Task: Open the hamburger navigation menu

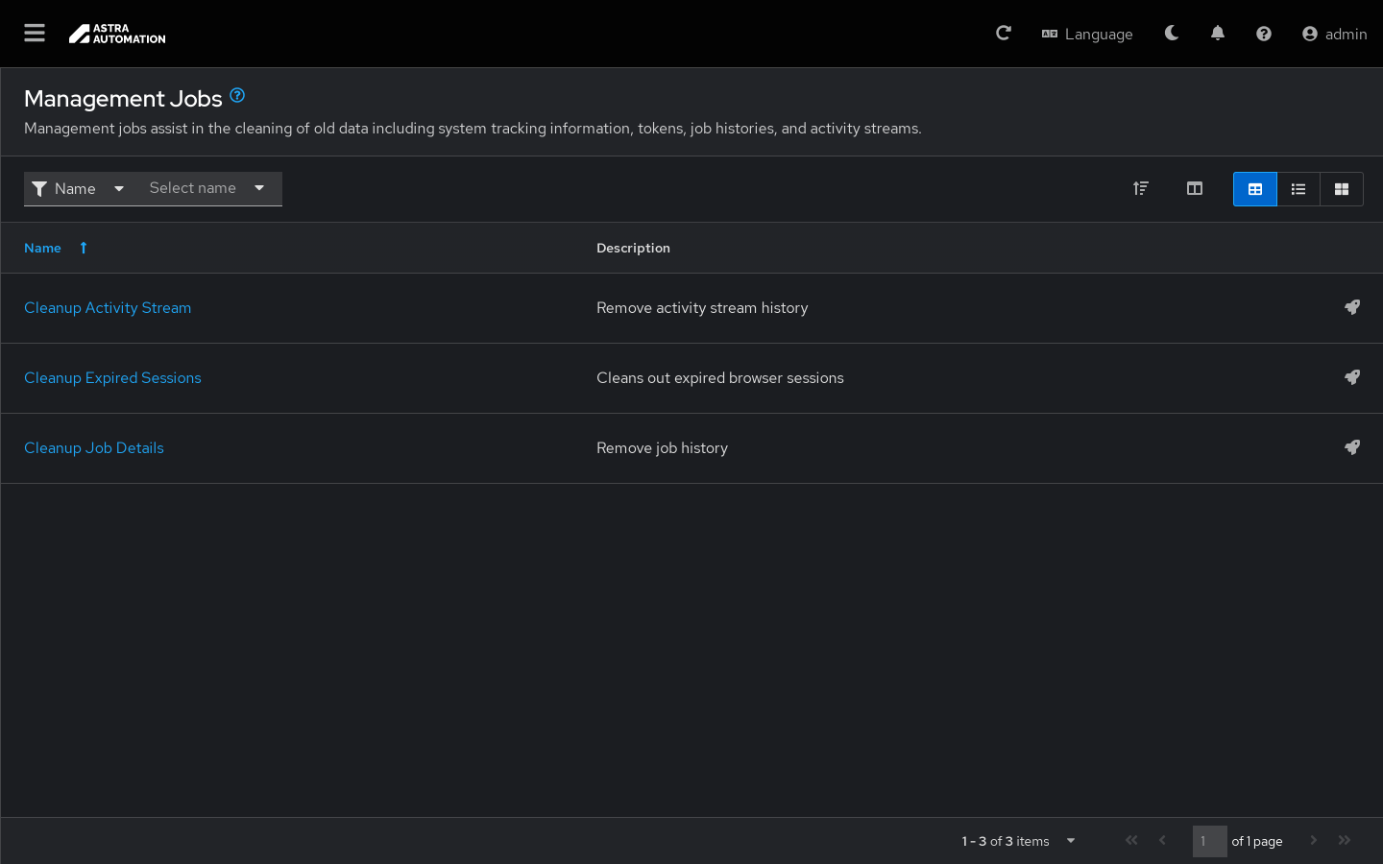Action: [x=35, y=34]
